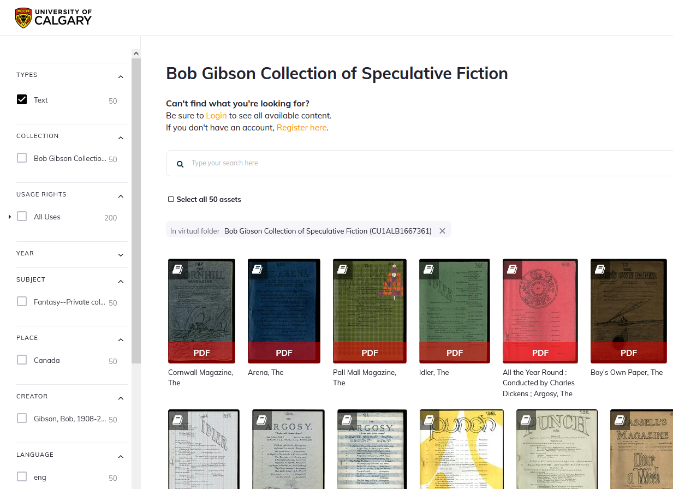Uncheck the Text type filter
The height and width of the screenshot is (489, 673).
click(x=22, y=100)
